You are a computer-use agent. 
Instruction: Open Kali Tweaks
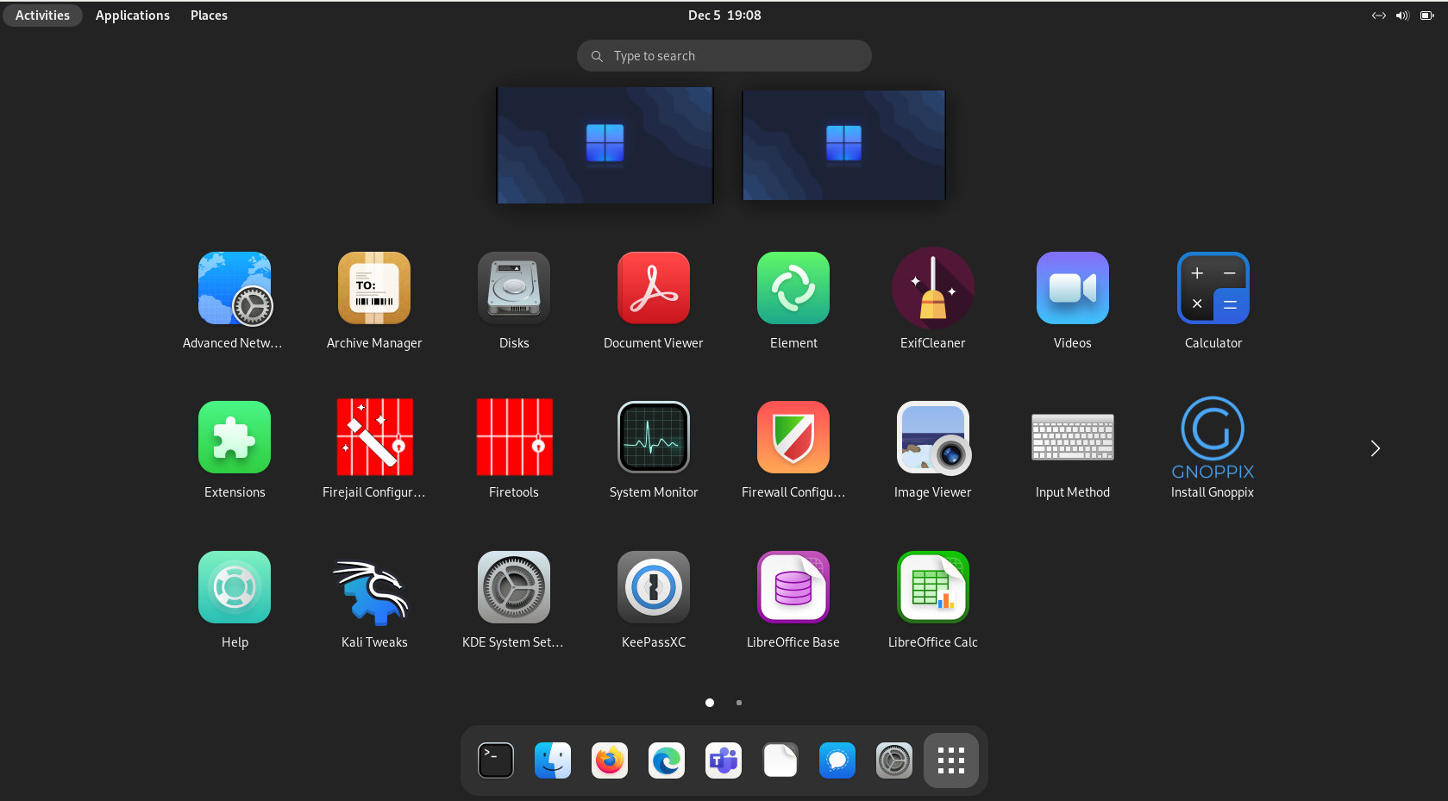pyautogui.click(x=373, y=587)
